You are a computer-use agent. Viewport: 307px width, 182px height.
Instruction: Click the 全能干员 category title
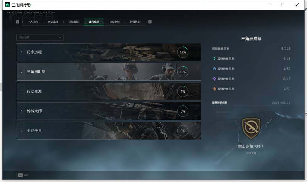34,130
